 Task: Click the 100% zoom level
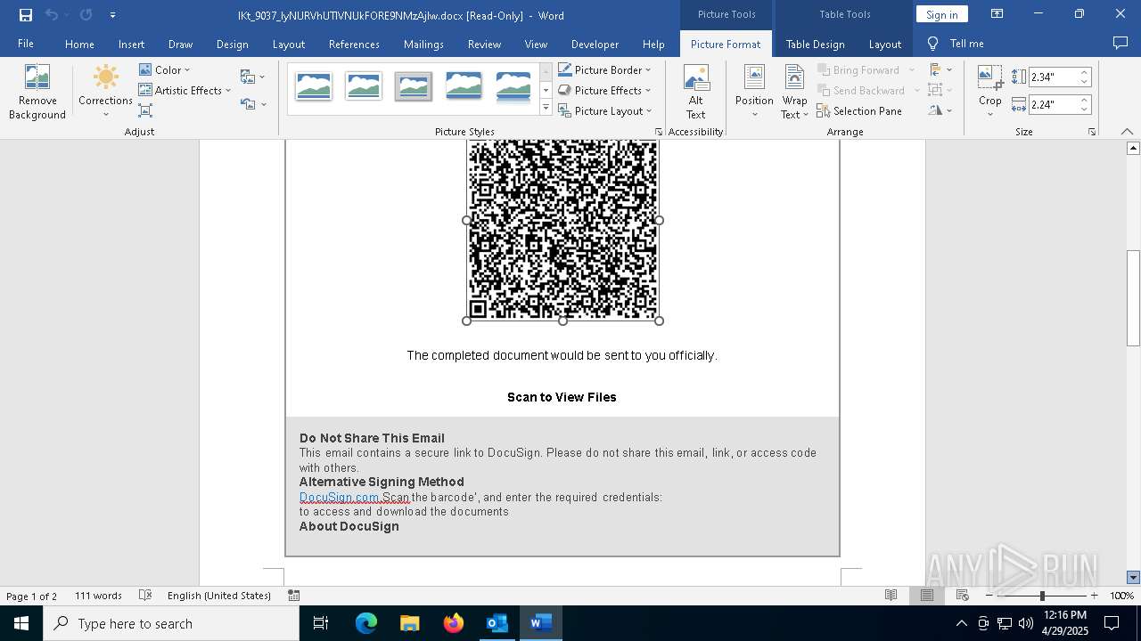(1121, 596)
